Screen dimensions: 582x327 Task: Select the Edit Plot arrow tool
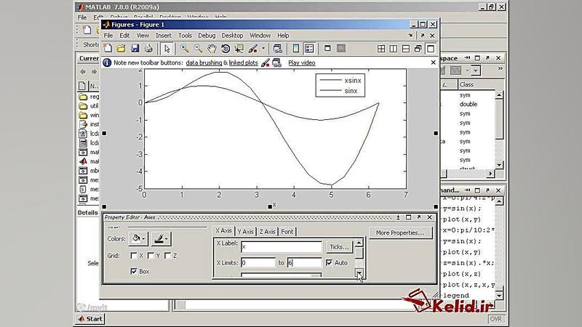pos(167,49)
